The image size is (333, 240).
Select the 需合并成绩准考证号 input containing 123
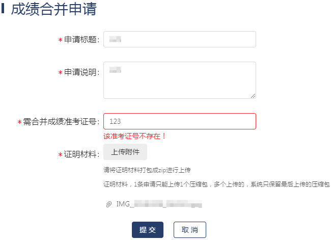pyautogui.click(x=179, y=121)
